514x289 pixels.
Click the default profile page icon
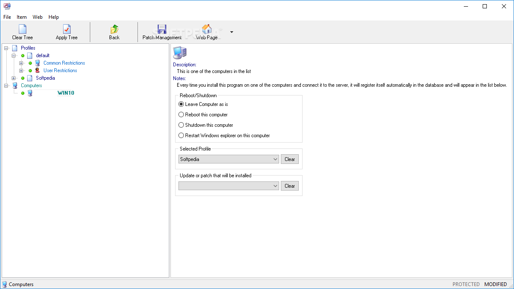coord(30,55)
